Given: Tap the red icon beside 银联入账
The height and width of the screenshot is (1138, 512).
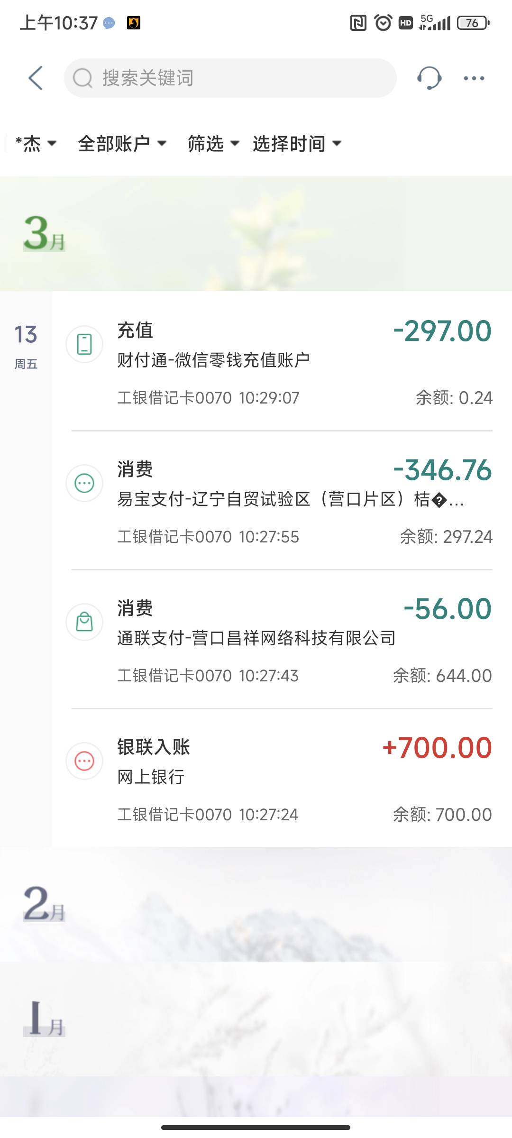Looking at the screenshot, I should pos(84,761).
